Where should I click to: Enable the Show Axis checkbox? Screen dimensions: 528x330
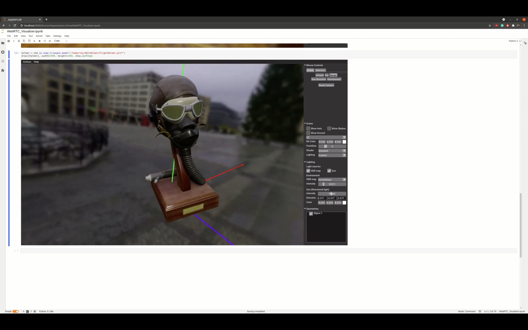308,129
